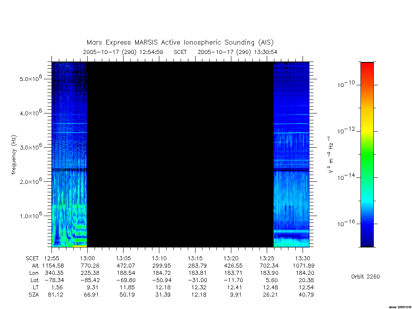Click the colorbar unit label 'V² m⁻² Hz⁻¹'

(x=330, y=155)
